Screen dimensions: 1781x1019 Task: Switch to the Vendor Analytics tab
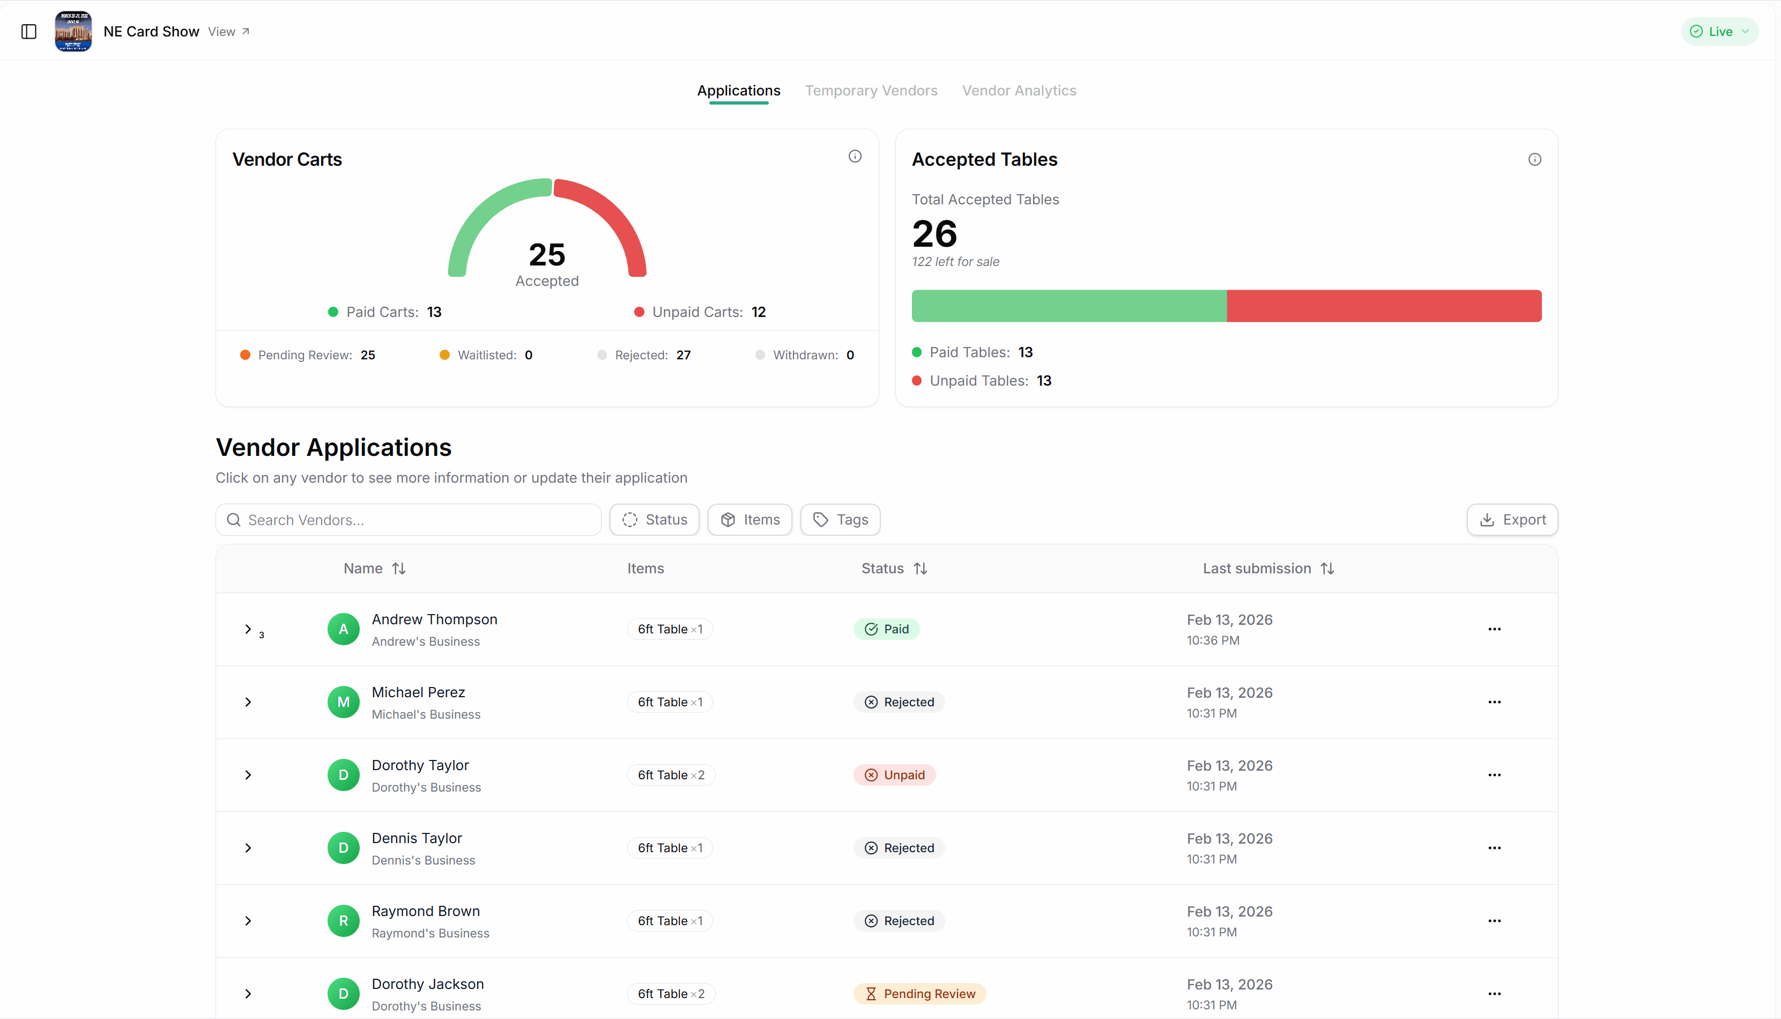[x=1019, y=90]
